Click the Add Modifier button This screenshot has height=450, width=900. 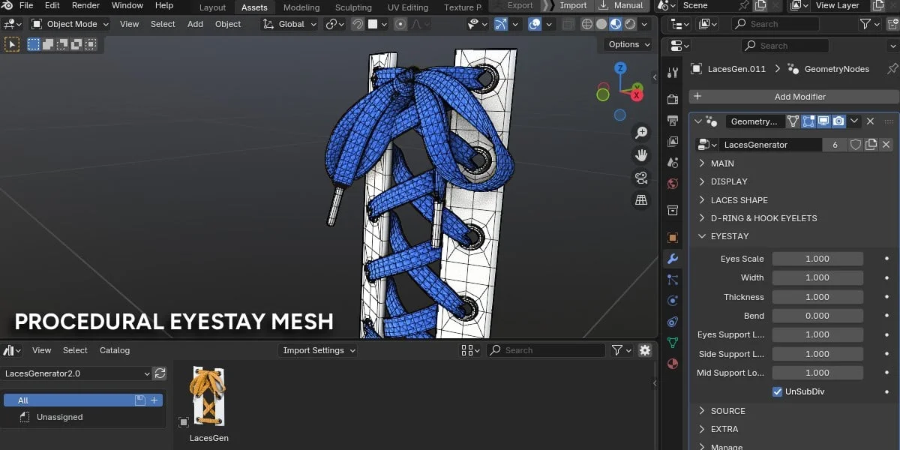799,96
